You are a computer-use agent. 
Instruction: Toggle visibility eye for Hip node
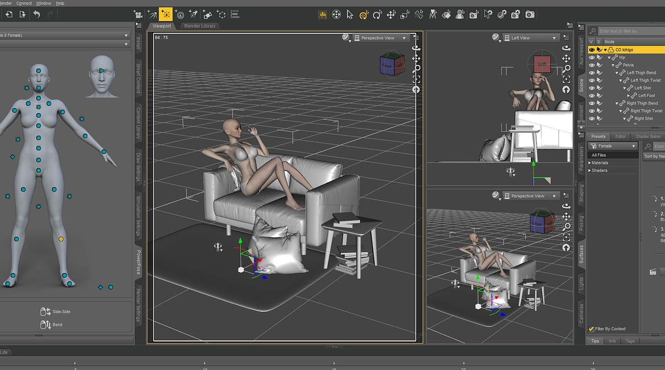pyautogui.click(x=591, y=58)
